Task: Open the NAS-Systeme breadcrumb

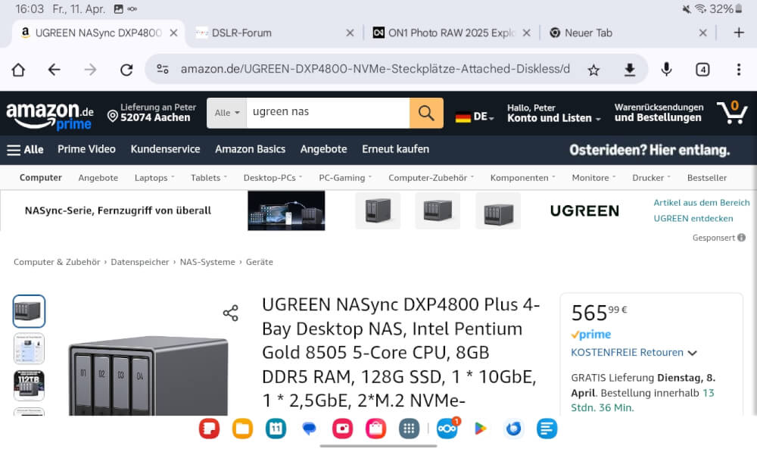Action: (x=207, y=262)
